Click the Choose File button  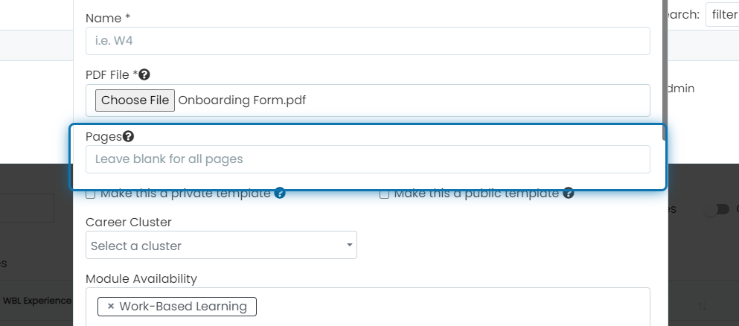coord(135,100)
